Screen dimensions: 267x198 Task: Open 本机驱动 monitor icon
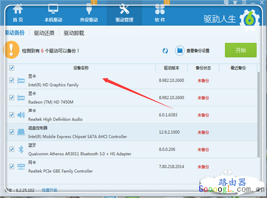pyautogui.click(x=53, y=9)
